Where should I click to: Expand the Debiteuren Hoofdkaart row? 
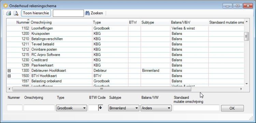[x=9, y=71]
